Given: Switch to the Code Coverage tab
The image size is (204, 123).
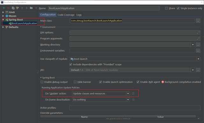Looking at the screenshot, I should pos(66,15).
